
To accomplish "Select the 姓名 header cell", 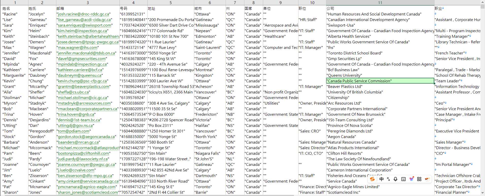I will (x=15, y=9).
